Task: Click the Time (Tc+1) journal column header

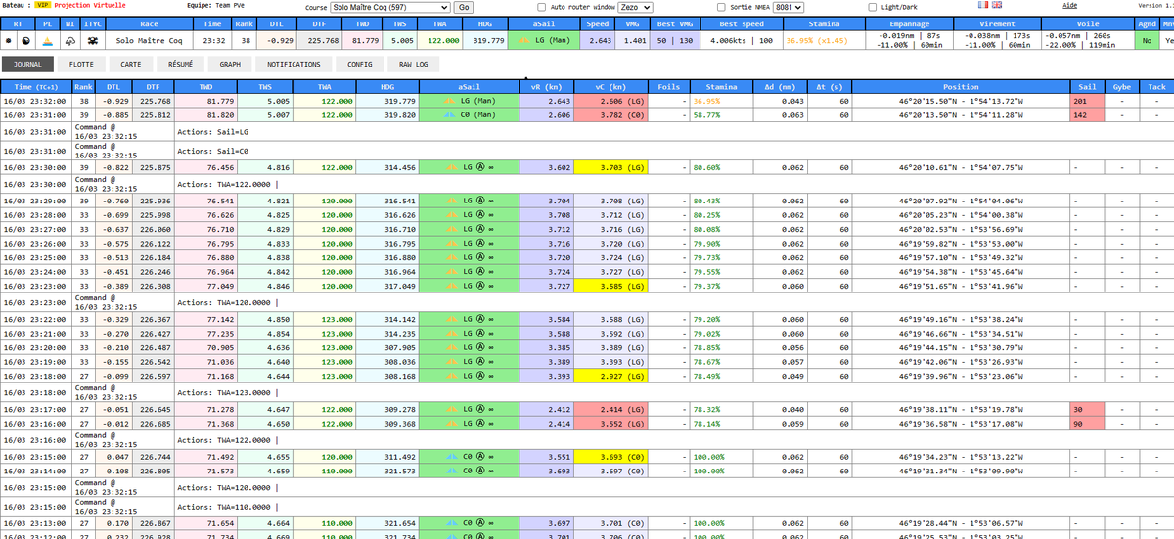Action: pos(34,87)
